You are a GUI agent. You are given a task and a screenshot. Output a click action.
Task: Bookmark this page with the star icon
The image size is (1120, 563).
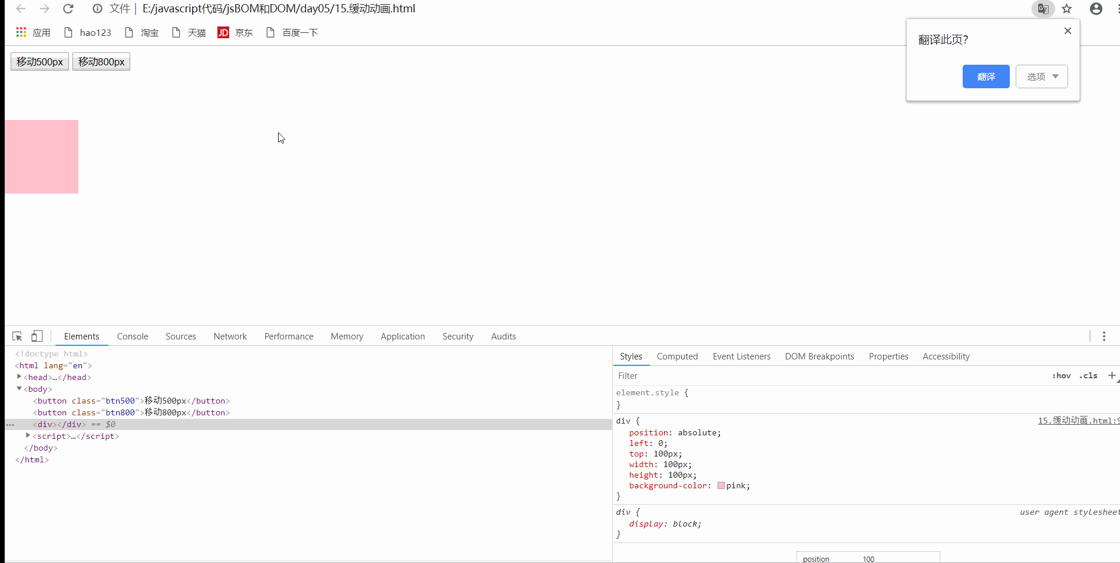(1067, 9)
